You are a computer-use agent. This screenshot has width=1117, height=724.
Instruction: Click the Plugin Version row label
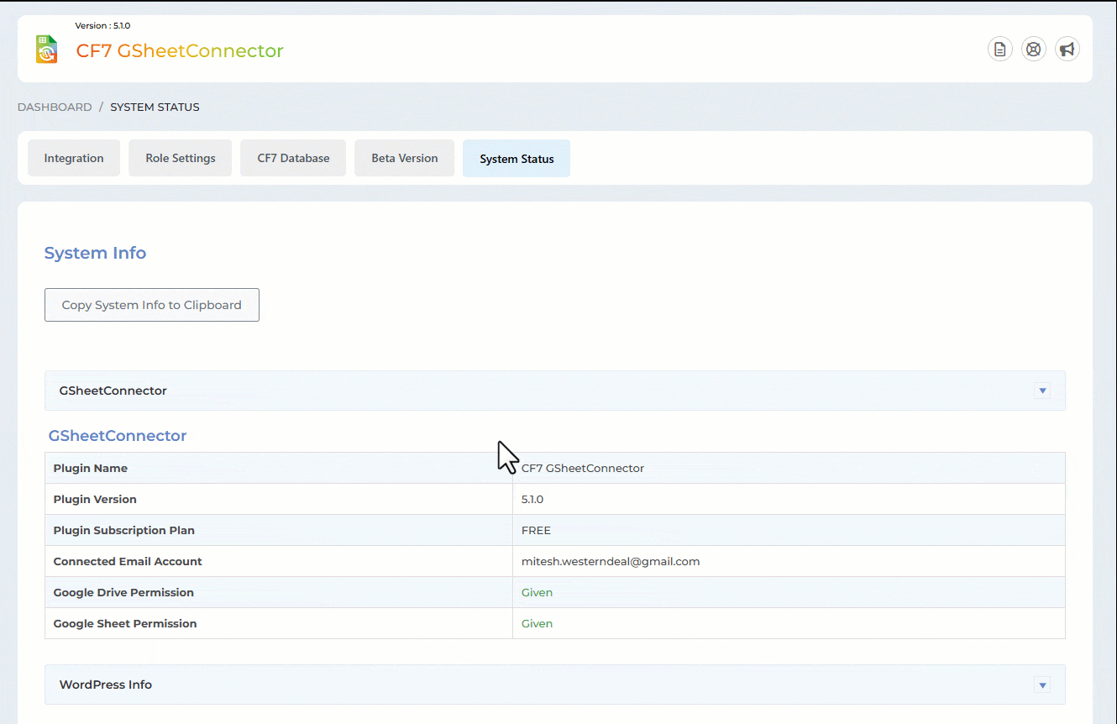click(x=95, y=499)
